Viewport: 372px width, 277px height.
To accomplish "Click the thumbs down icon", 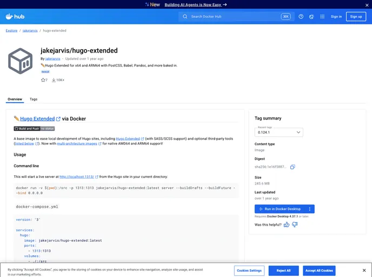I will pyautogui.click(x=295, y=225).
